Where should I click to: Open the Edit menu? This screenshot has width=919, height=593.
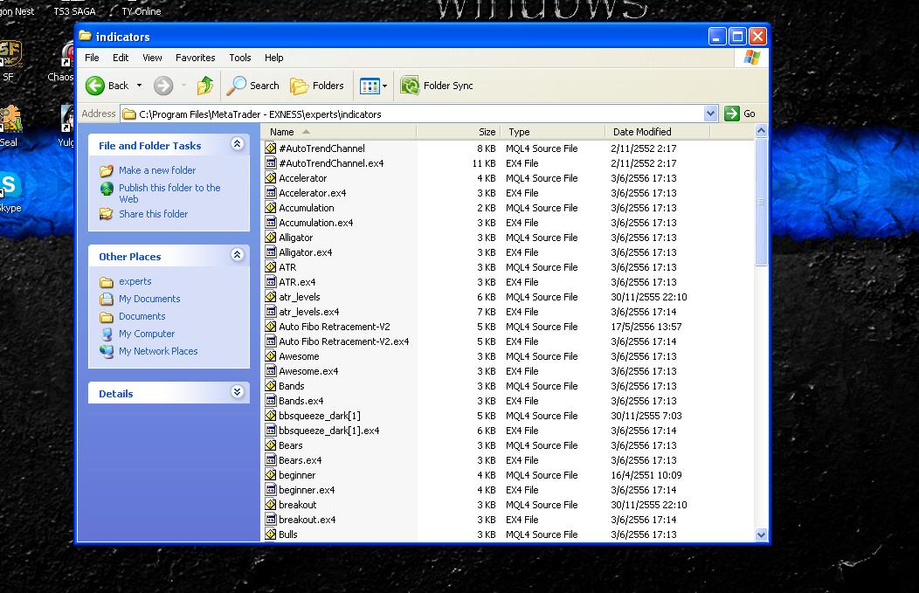click(x=121, y=58)
